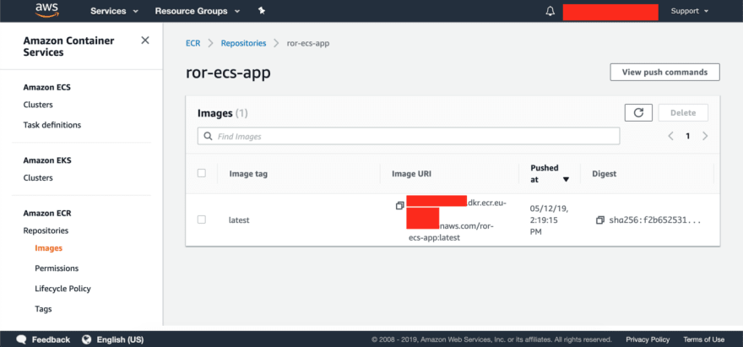Image resolution: width=743 pixels, height=347 pixels.
Task: Click the Feedback link
Action: point(51,339)
